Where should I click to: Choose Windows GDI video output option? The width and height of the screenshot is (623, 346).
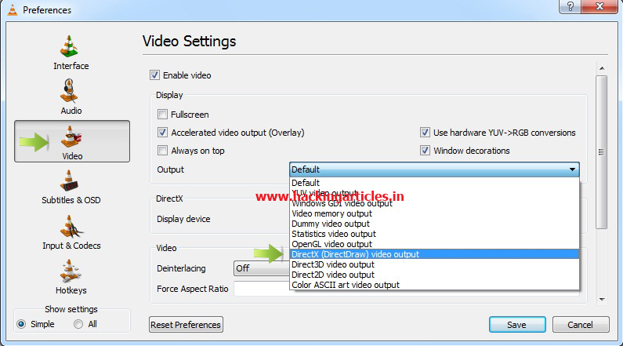pyautogui.click(x=434, y=203)
